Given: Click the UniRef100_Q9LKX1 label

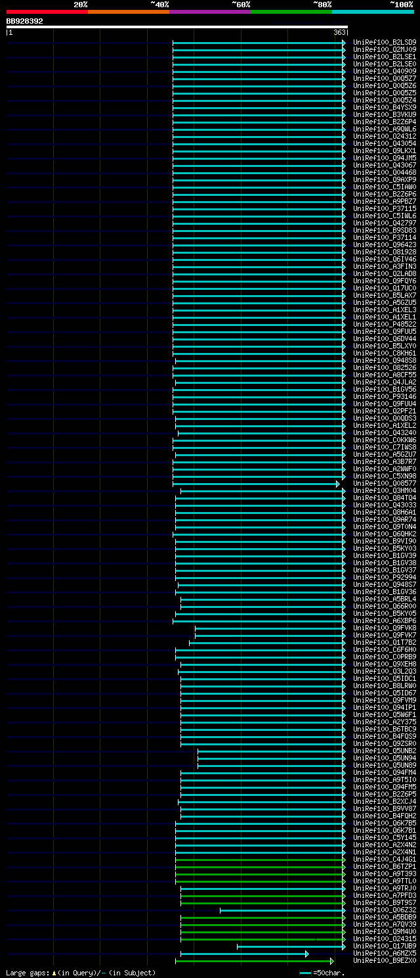Looking at the screenshot, I should (x=385, y=151).
